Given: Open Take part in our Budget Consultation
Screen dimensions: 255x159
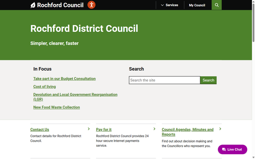Looking at the screenshot, I should (64, 79).
